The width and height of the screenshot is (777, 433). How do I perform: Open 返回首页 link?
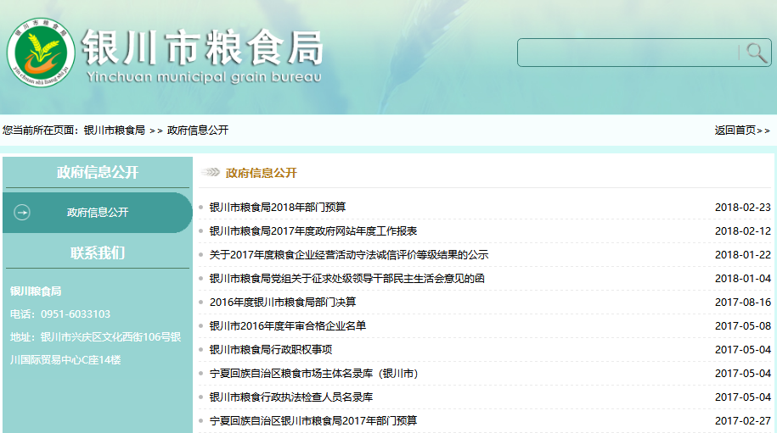(741, 130)
